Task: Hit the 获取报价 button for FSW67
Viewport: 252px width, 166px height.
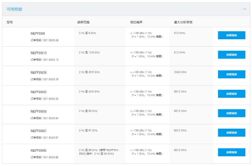Action: click(231, 133)
